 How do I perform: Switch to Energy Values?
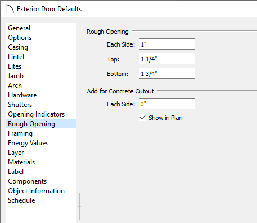pyautogui.click(x=28, y=143)
